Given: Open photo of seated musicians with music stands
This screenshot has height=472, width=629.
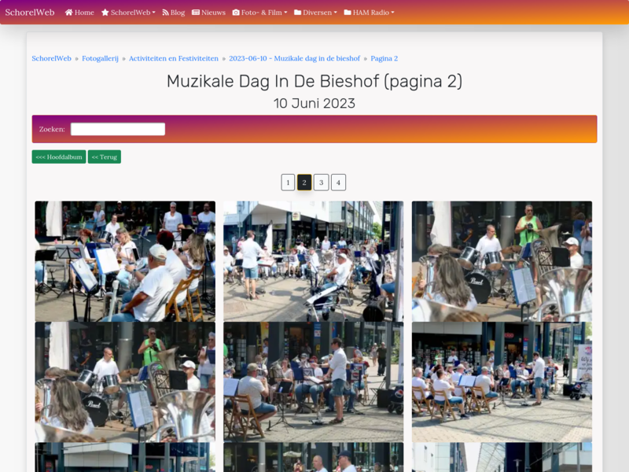Looking at the screenshot, I should pyautogui.click(x=125, y=261).
